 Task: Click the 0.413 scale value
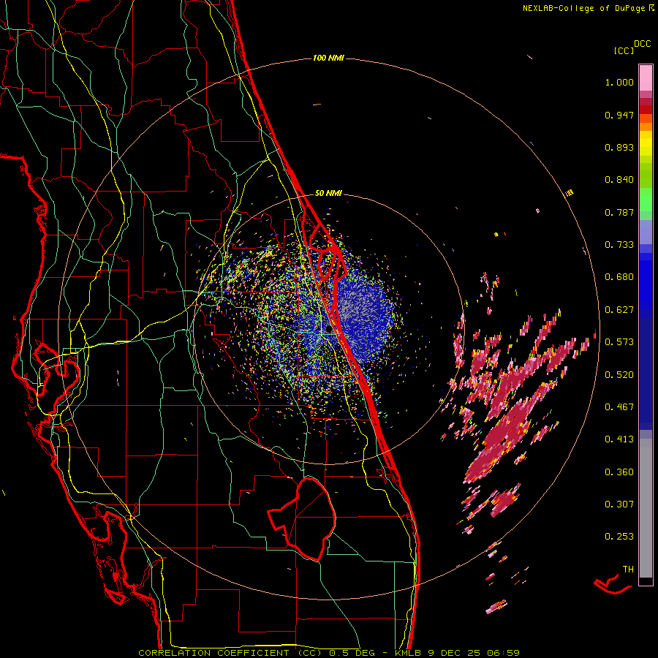619,439
